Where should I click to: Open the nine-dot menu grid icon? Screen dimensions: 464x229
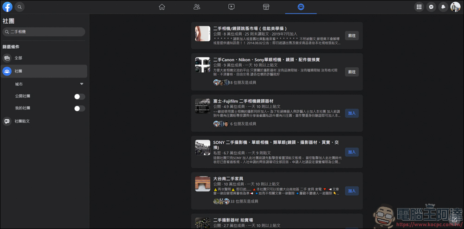[419, 7]
